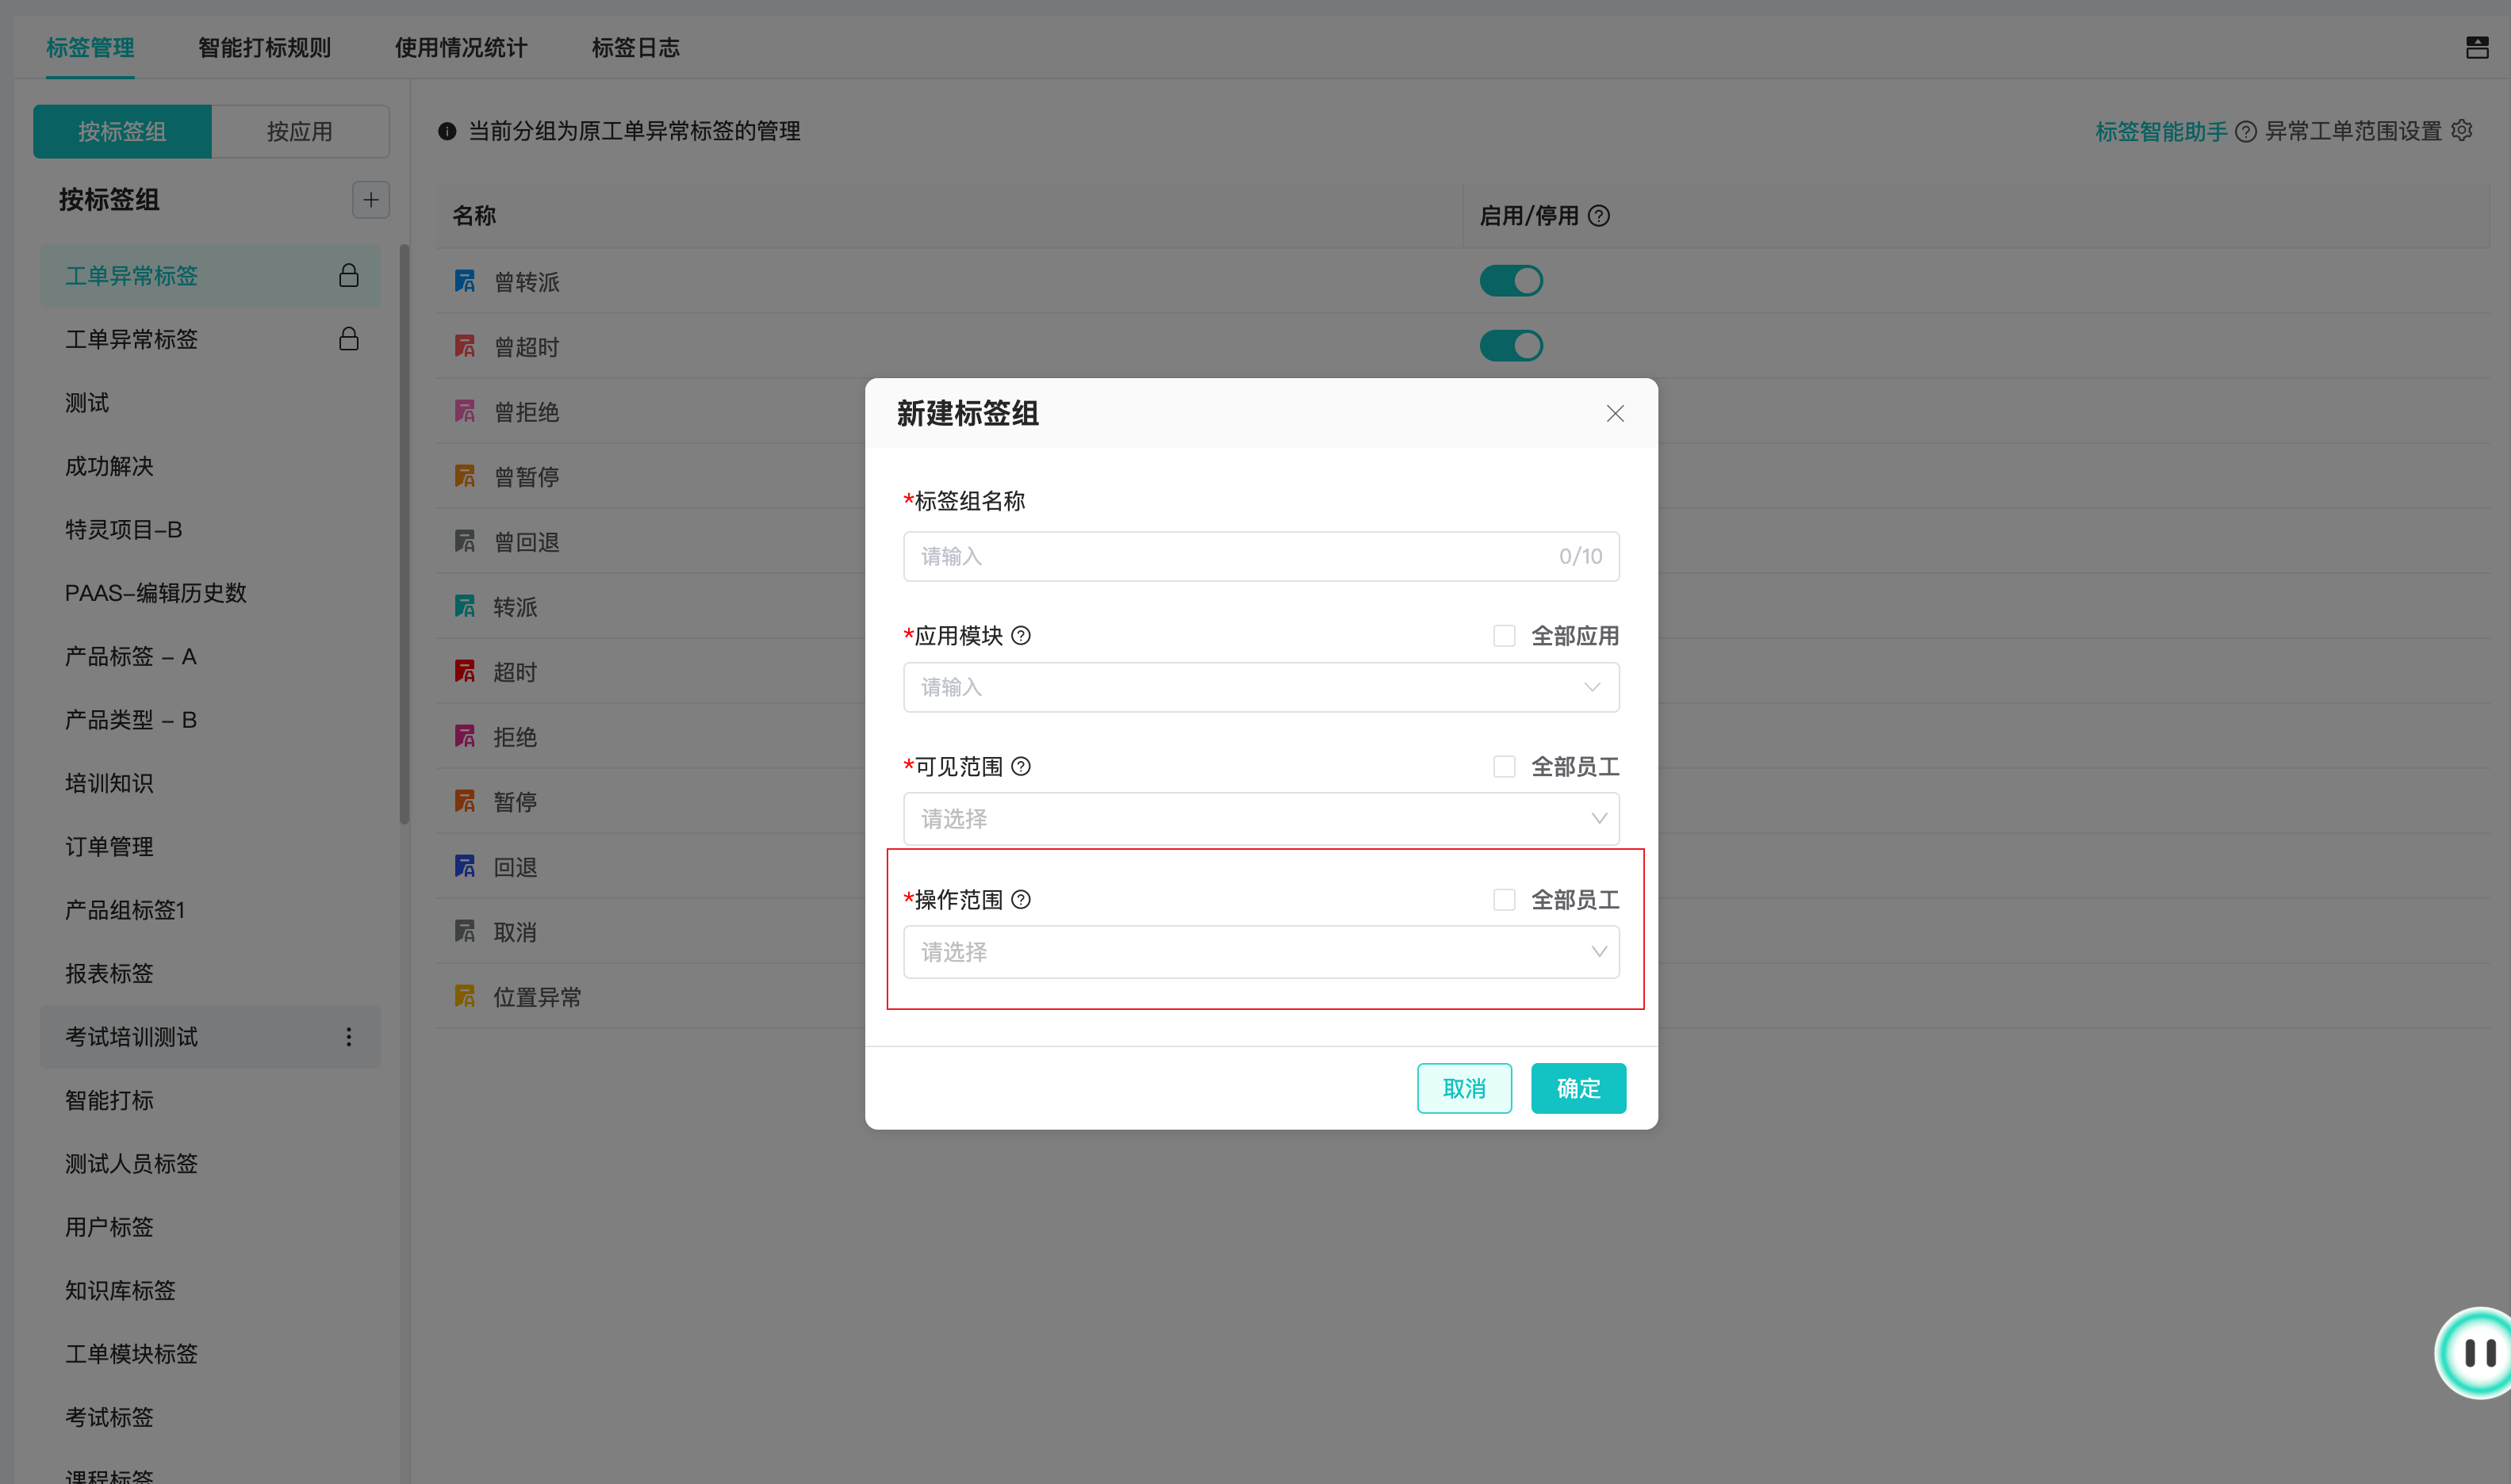This screenshot has height=1484, width=2511.
Task: Select the 产品标签 - A group
Action: coord(210,657)
